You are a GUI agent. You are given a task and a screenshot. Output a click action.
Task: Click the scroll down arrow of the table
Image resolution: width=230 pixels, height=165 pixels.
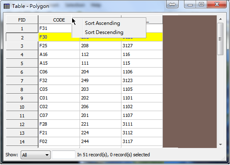click(x=220, y=145)
